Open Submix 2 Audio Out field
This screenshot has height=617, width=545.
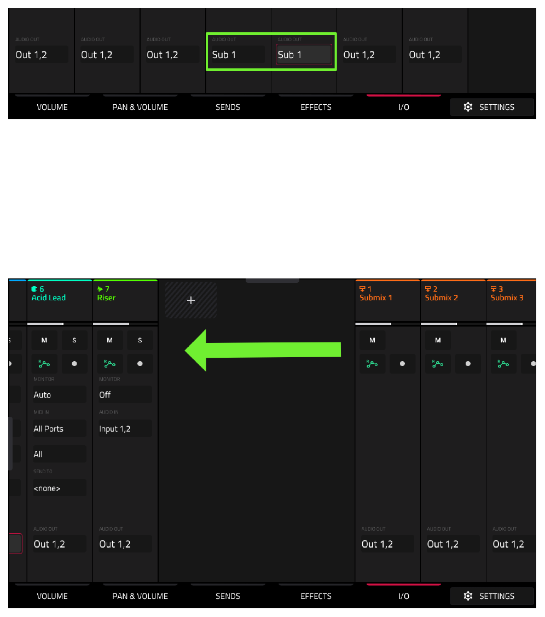[453, 544]
